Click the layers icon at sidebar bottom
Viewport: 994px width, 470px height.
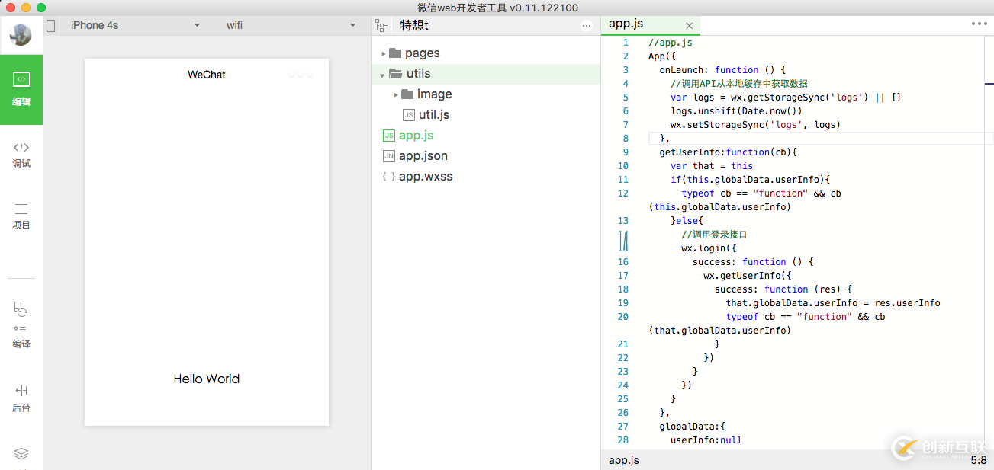pos(21,453)
